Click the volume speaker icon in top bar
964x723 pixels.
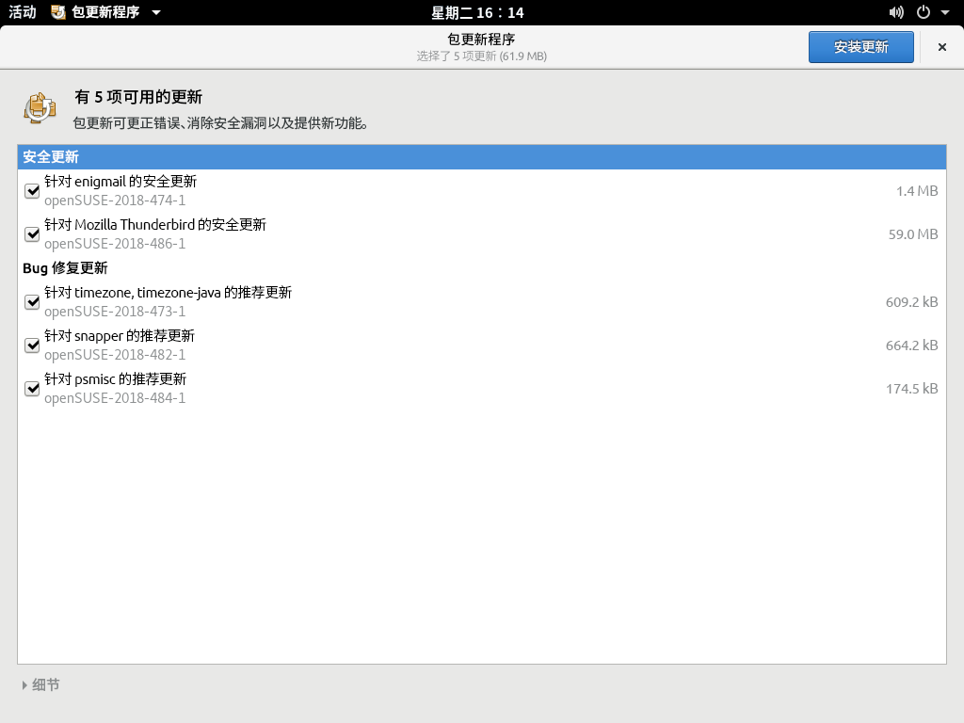pyautogui.click(x=895, y=12)
